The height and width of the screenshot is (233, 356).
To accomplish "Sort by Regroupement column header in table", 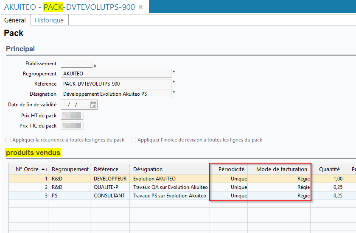I will 69,169.
